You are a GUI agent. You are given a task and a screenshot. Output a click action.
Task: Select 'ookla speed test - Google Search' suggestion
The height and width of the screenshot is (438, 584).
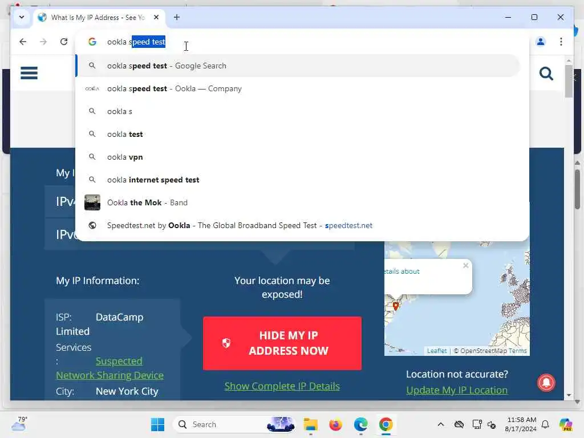[298, 66]
